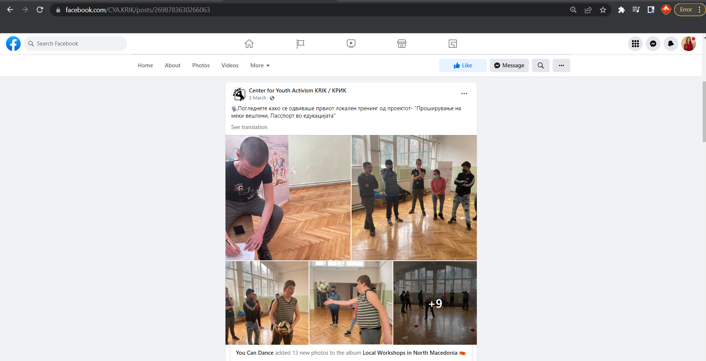Go back with the browser back arrow
The width and height of the screenshot is (706, 361).
(x=10, y=10)
